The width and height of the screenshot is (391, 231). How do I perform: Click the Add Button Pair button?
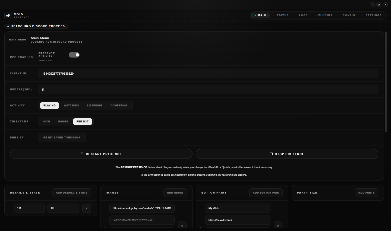(266, 193)
